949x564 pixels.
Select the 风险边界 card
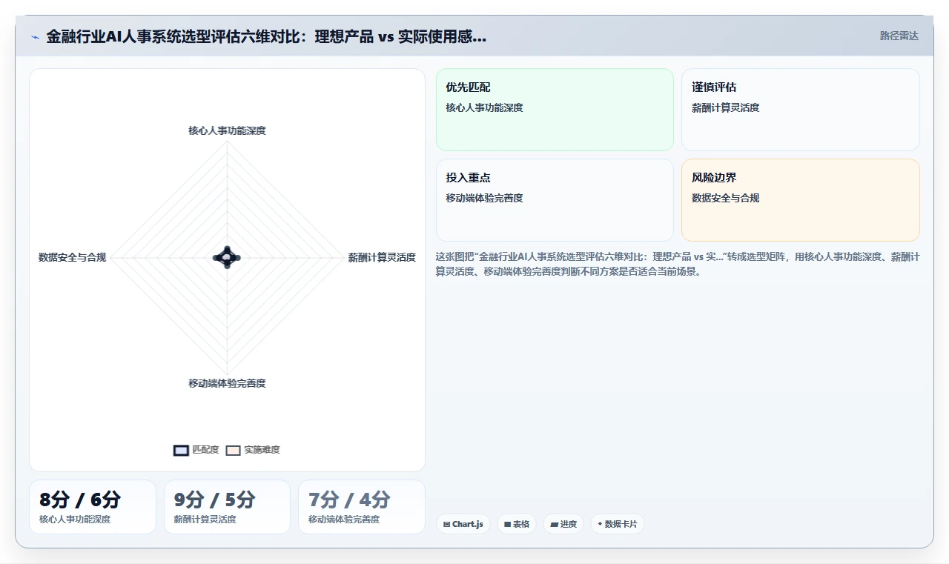pyautogui.click(x=801, y=200)
